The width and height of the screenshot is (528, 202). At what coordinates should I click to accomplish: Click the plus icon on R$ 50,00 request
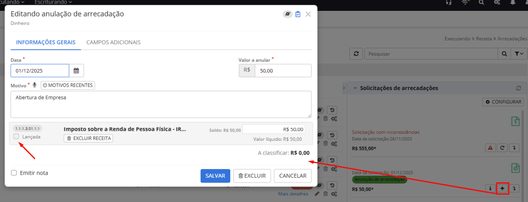(x=502, y=189)
